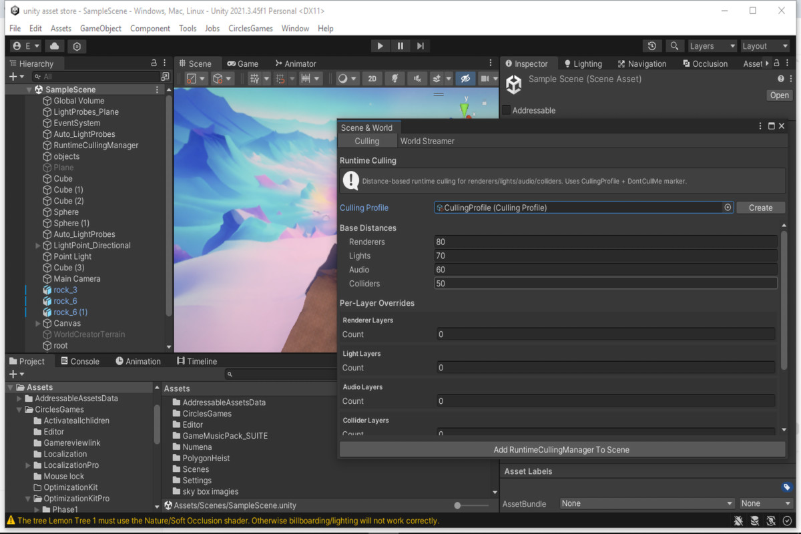Collapse the CirclesGames folder tree
This screenshot has height=534, width=801.
tap(19, 409)
